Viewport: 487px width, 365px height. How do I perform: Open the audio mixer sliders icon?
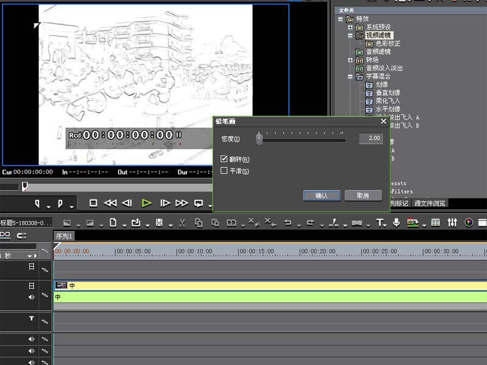click(x=452, y=223)
